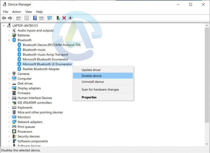The width and height of the screenshot is (210, 153).
Task: Click the Bluetooth category icon
Action: 14,40
